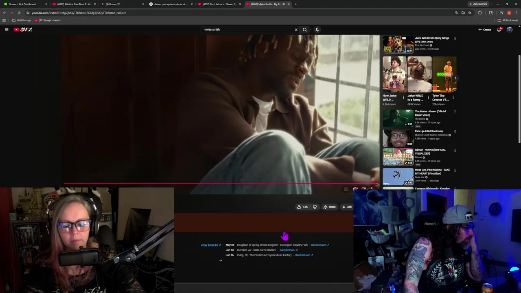Open a new browser tab

coord(296,4)
